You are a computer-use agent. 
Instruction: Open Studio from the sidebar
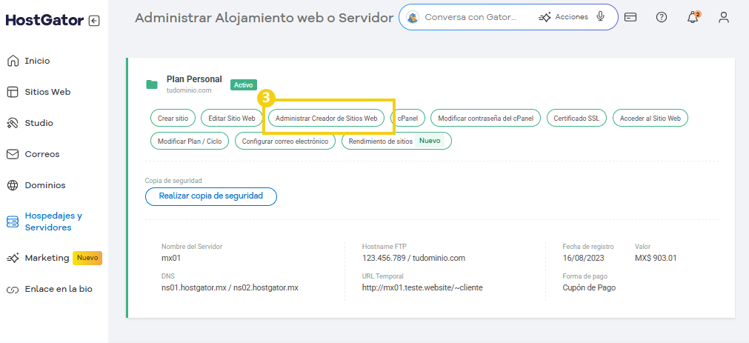(x=39, y=123)
